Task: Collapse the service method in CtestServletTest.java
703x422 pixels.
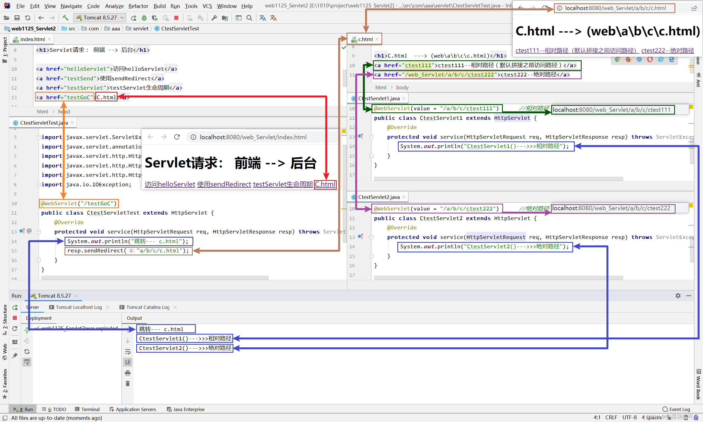Action: tap(39, 232)
